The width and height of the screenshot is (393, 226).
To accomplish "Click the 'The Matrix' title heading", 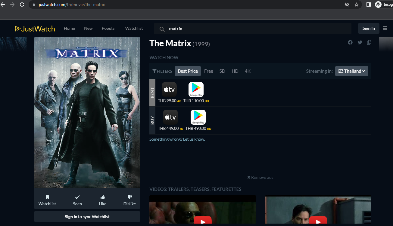I will point(170,43).
